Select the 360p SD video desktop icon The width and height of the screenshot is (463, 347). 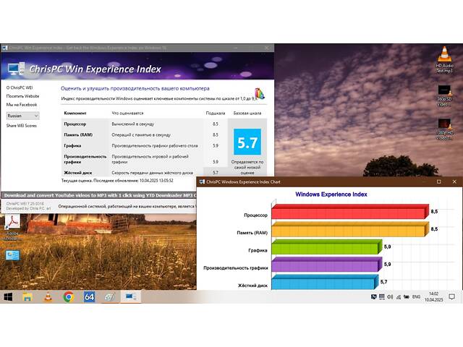pos(444,96)
